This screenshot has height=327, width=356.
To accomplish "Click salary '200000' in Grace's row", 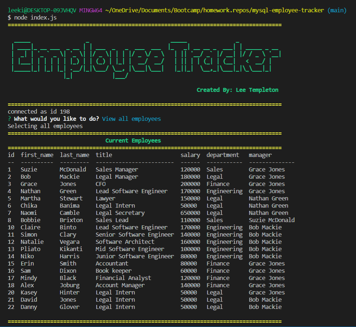I will 190,184.
